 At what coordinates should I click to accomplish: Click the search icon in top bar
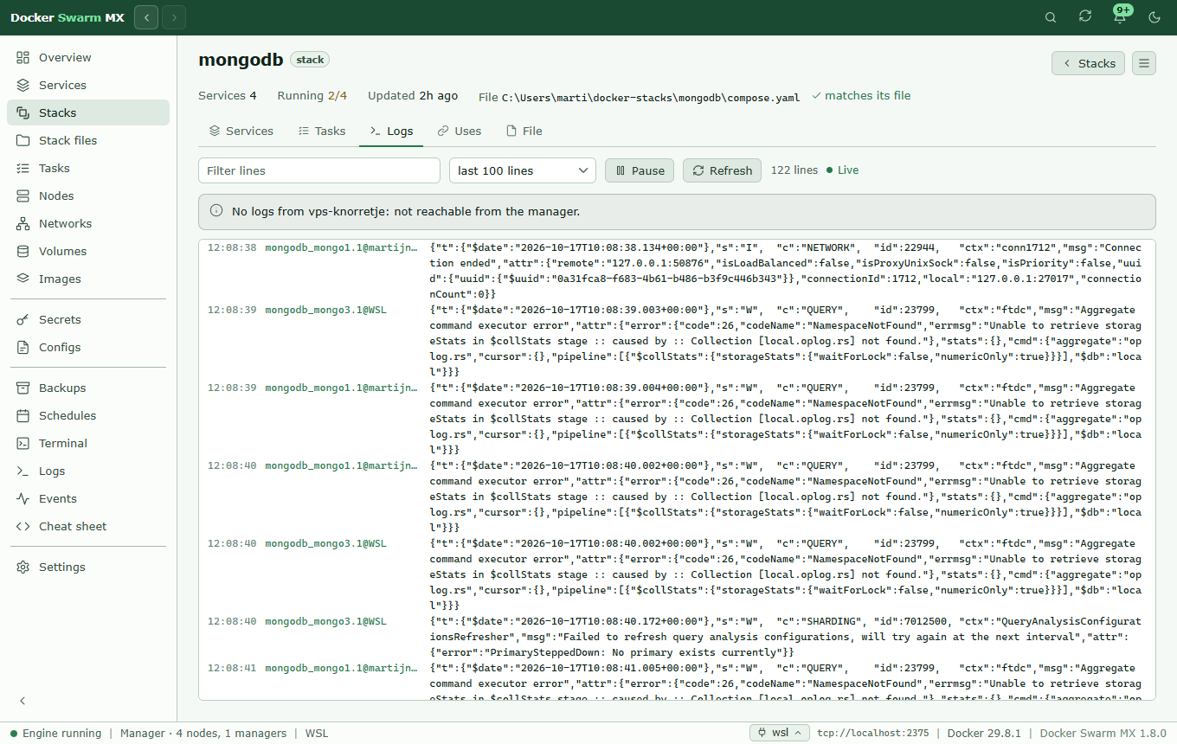1051,17
